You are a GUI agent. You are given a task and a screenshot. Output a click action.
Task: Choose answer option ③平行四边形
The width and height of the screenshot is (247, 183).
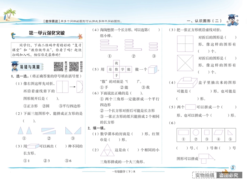(x=70, y=106)
